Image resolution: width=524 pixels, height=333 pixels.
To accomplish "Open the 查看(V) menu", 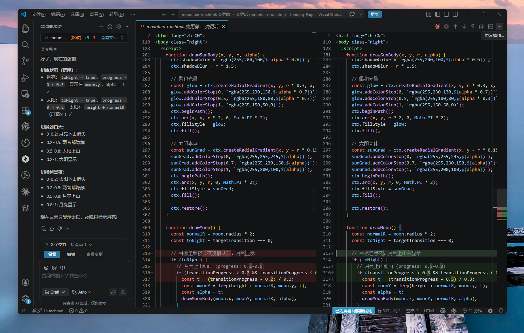I will pos(96,14).
